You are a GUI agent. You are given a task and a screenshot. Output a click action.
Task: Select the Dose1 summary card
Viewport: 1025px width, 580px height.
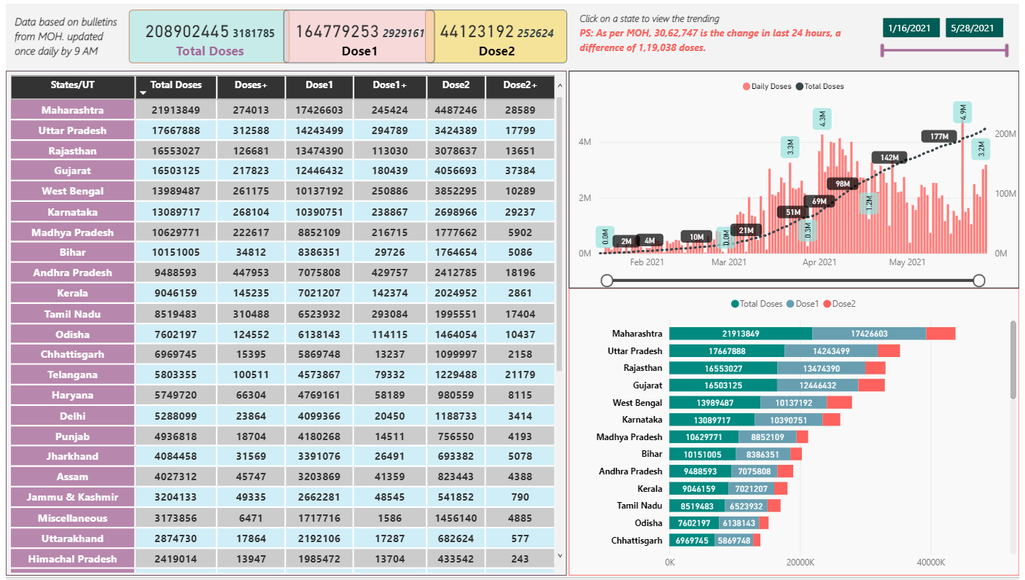[358, 36]
